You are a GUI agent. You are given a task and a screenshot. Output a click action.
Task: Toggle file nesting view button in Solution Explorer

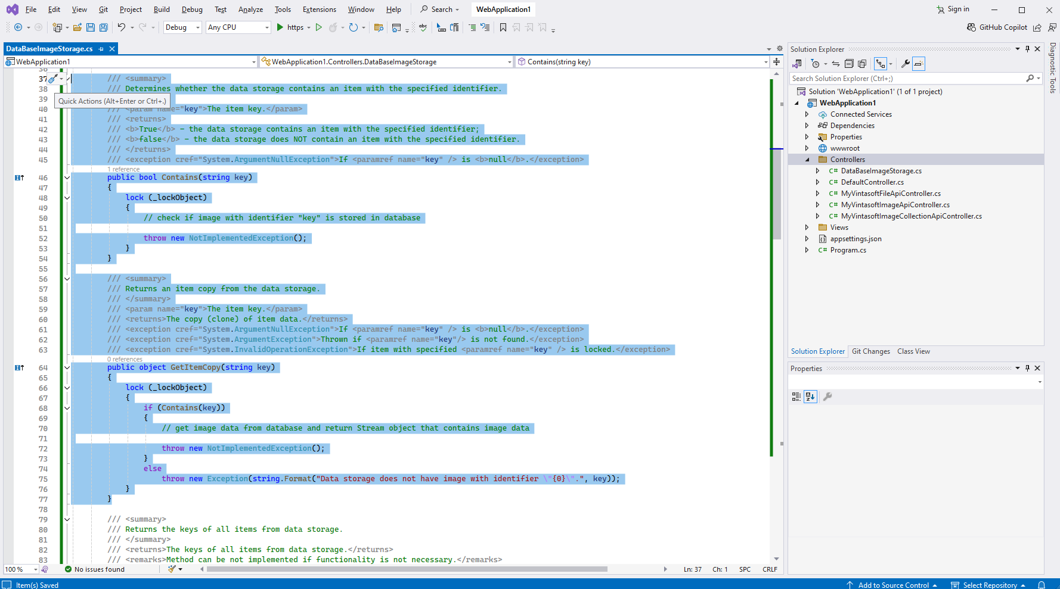tap(881, 64)
